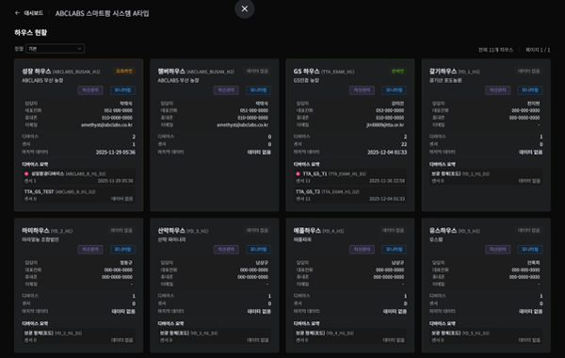
Task: Open 자산관리 on YD_4_H1 card
Action: 363,250
